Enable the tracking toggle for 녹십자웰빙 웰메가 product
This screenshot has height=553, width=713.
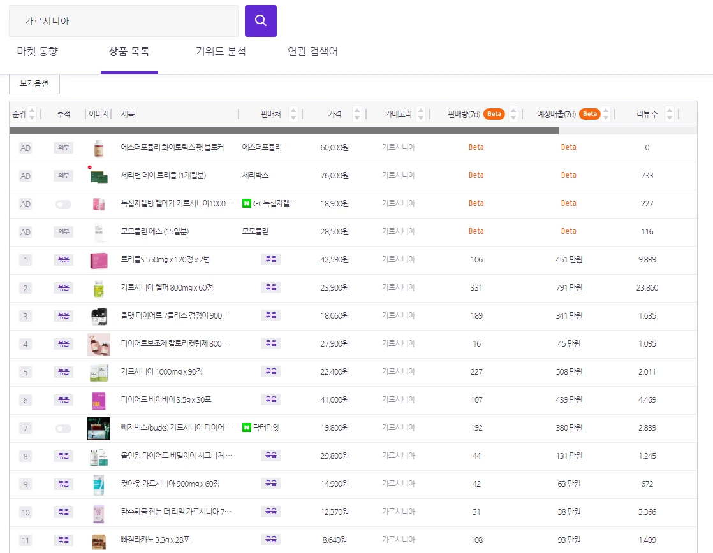[63, 204]
